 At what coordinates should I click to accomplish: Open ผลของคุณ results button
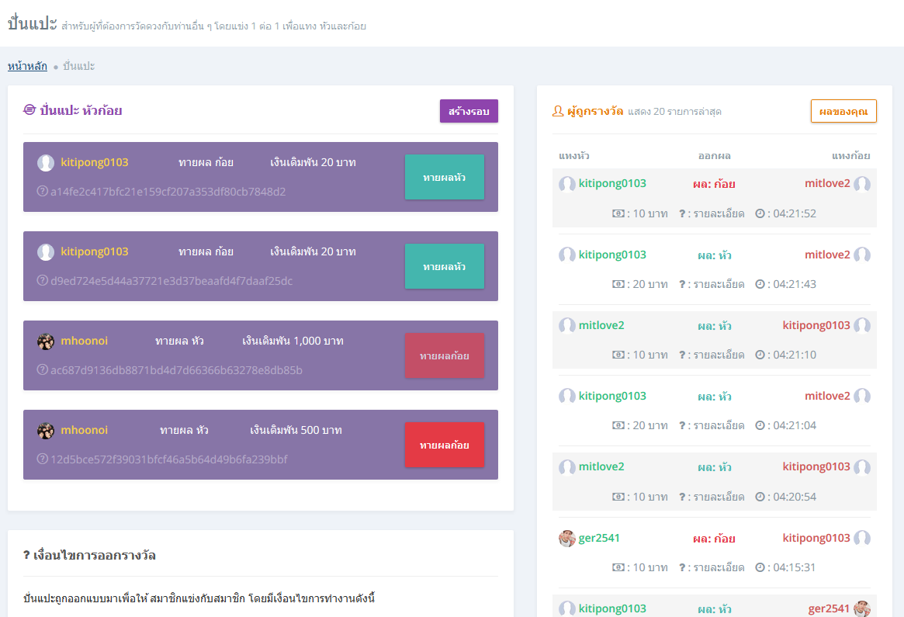pyautogui.click(x=843, y=111)
